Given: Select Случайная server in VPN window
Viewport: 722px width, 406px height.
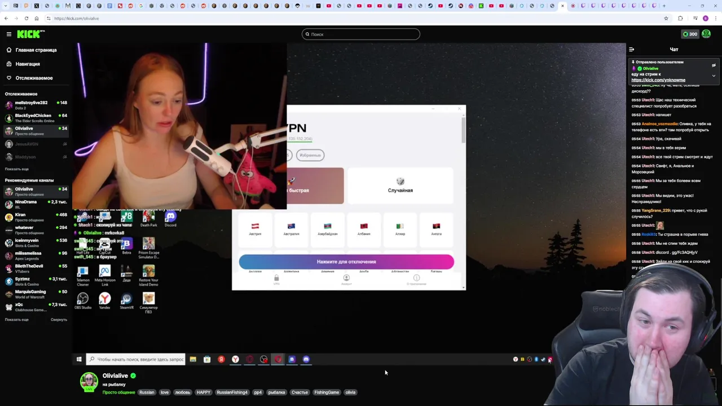Looking at the screenshot, I should (x=400, y=186).
